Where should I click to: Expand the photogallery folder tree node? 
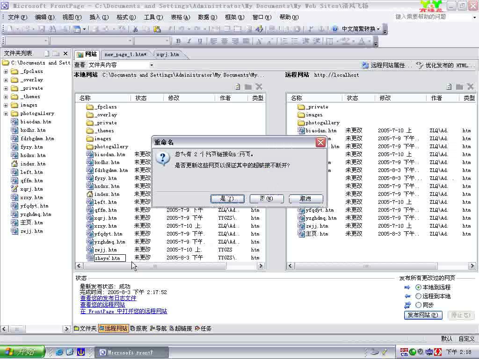point(6,114)
